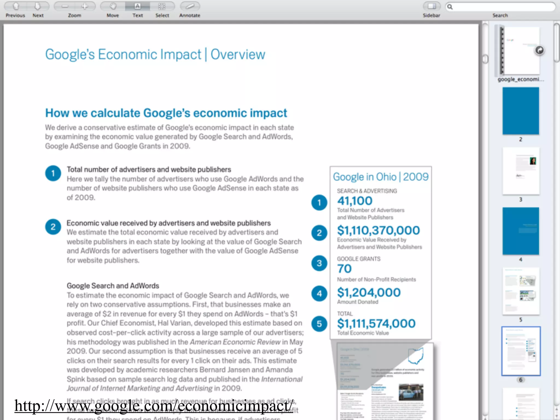
Task: Click 'Economic value received by advertisers' heading
Action: pyautogui.click(x=168, y=223)
